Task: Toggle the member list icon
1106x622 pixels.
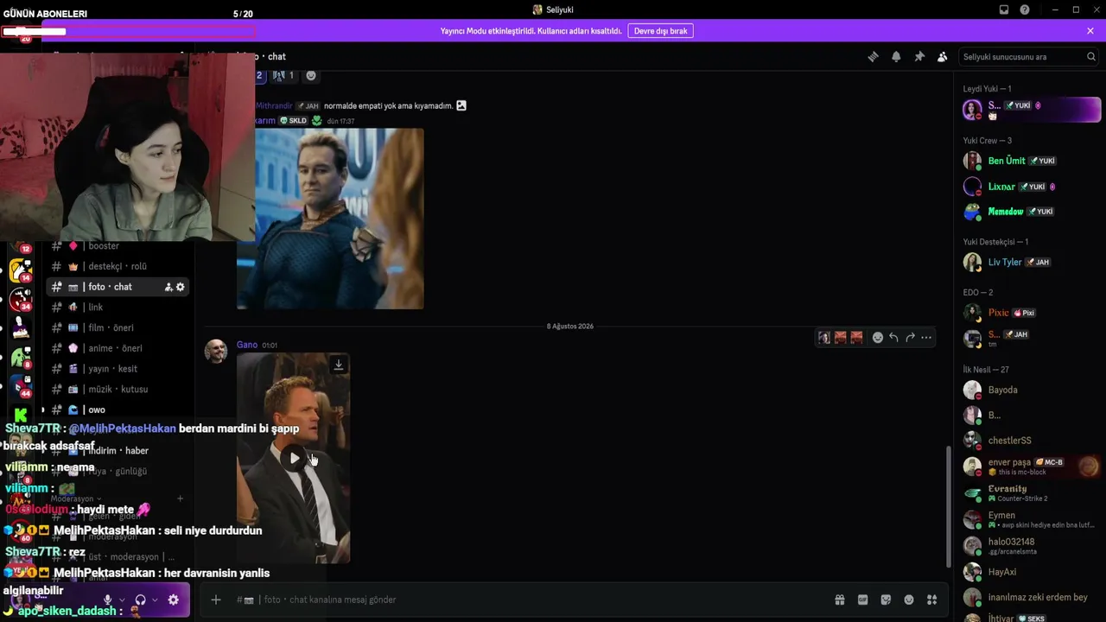Action: (x=942, y=57)
